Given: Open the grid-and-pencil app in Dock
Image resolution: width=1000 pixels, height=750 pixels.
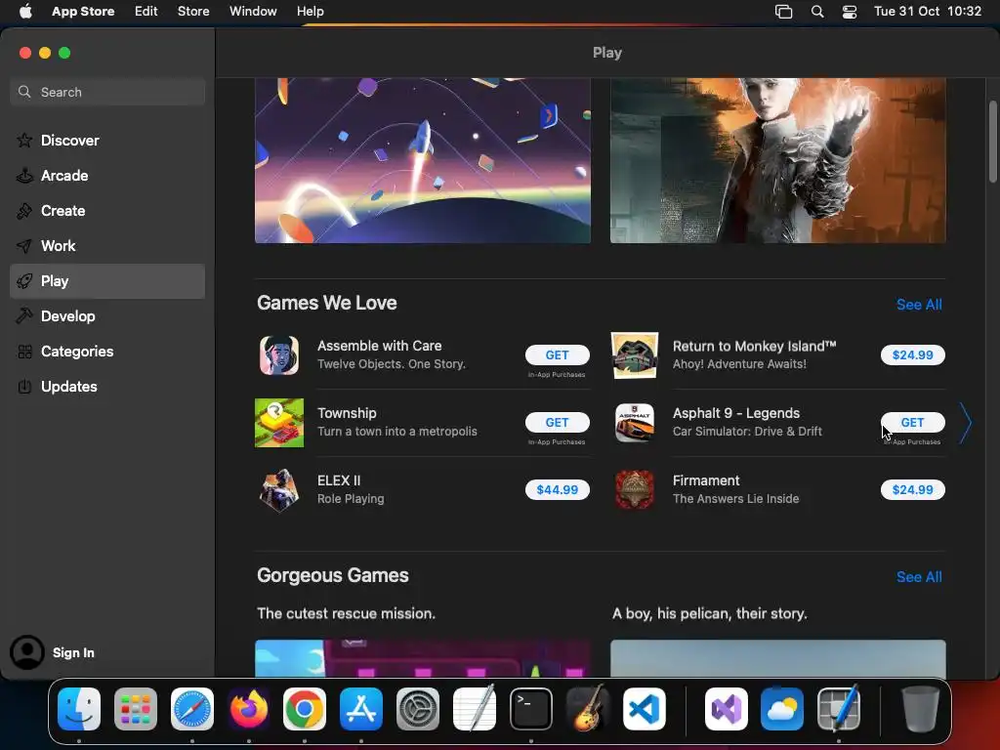Looking at the screenshot, I should (x=839, y=709).
